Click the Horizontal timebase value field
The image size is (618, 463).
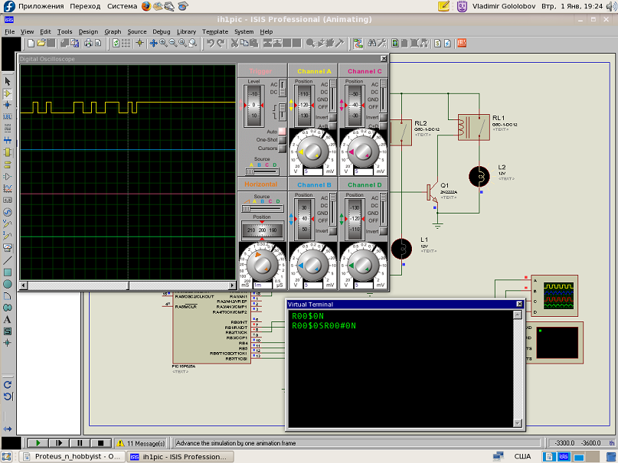point(263,285)
